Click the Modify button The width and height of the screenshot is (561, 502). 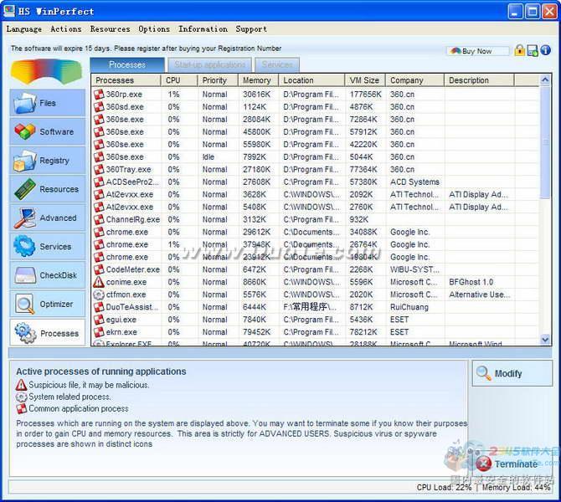click(x=512, y=373)
